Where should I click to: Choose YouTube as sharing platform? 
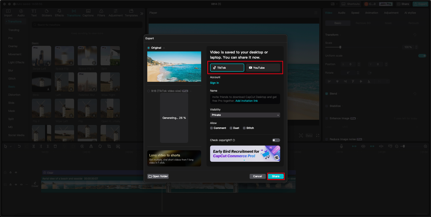click(x=263, y=68)
